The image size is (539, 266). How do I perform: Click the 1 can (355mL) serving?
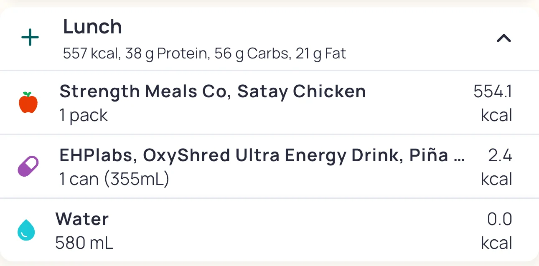(x=114, y=179)
